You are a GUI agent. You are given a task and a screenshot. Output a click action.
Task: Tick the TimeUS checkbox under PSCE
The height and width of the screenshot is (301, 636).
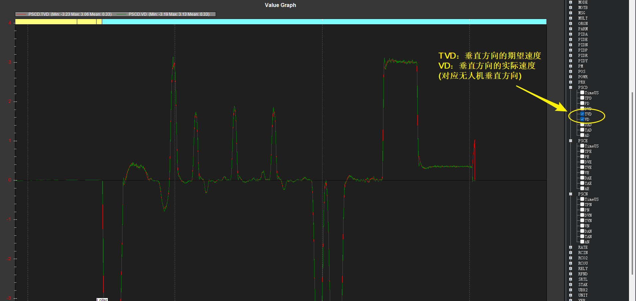(582, 146)
